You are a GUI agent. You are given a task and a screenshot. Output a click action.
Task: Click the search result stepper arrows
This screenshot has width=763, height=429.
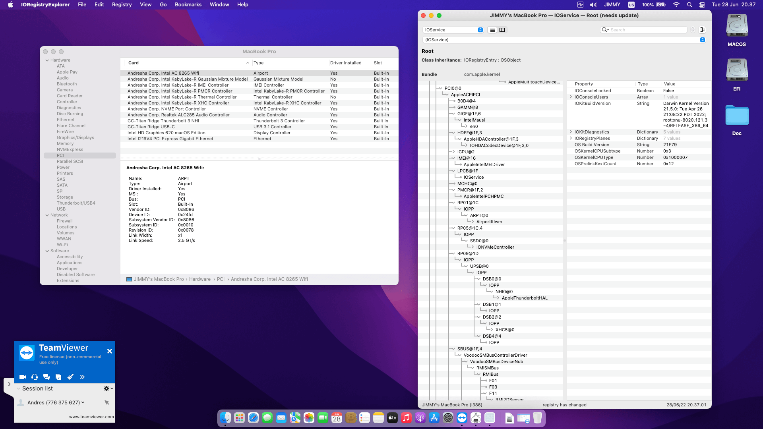(693, 30)
